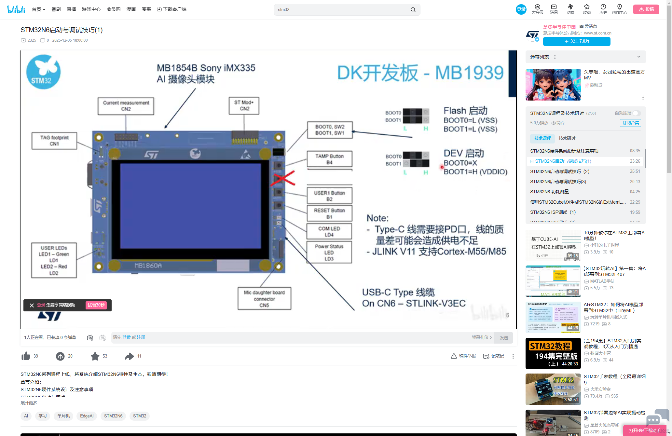The height and width of the screenshot is (436, 672).
Task: Click the search input field
Action: [x=342, y=10]
